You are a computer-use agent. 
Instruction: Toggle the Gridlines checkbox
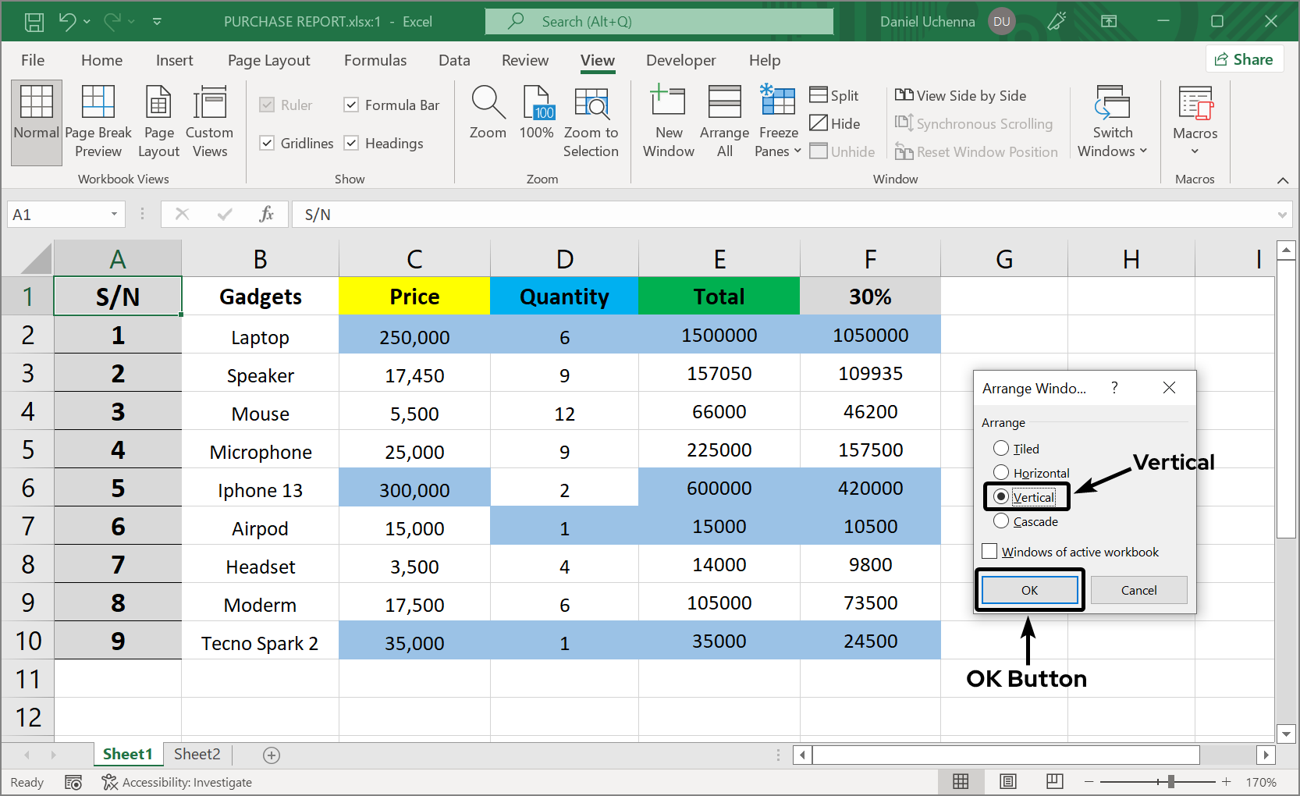click(266, 143)
